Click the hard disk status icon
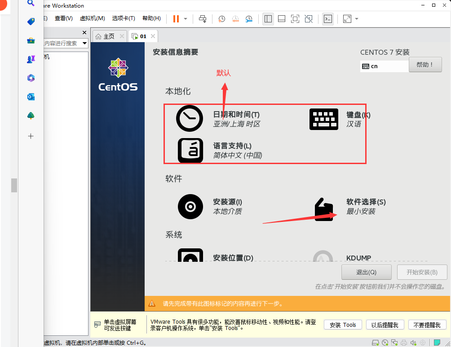451x347 pixels. click(376, 343)
